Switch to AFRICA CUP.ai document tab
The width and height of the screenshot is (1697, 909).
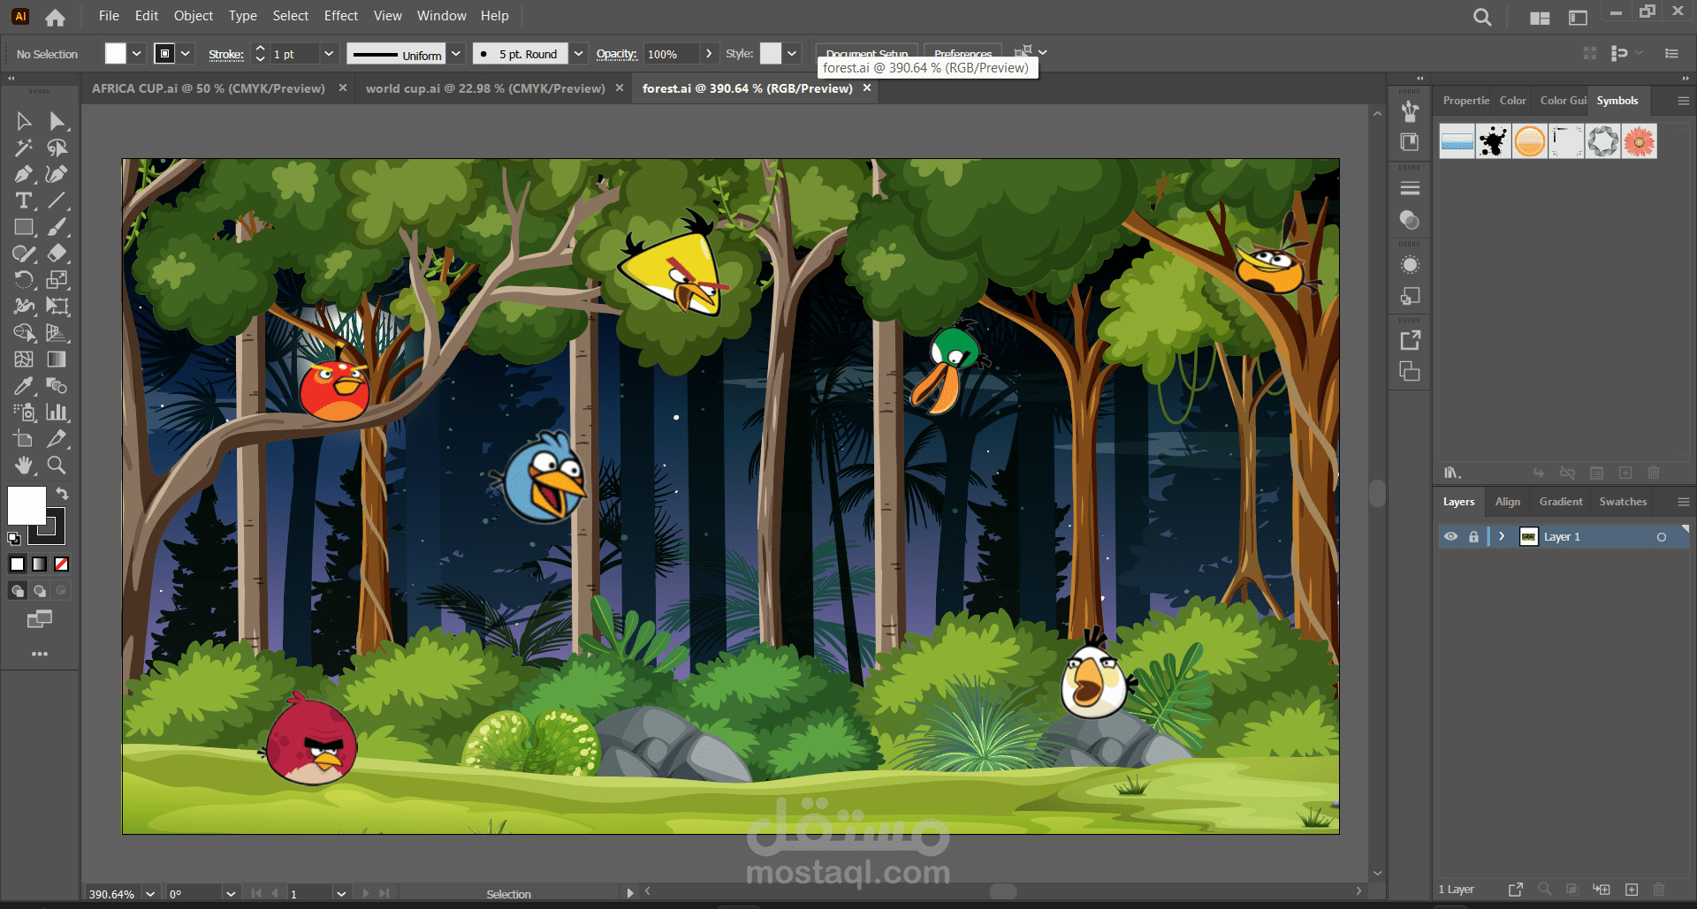(209, 88)
